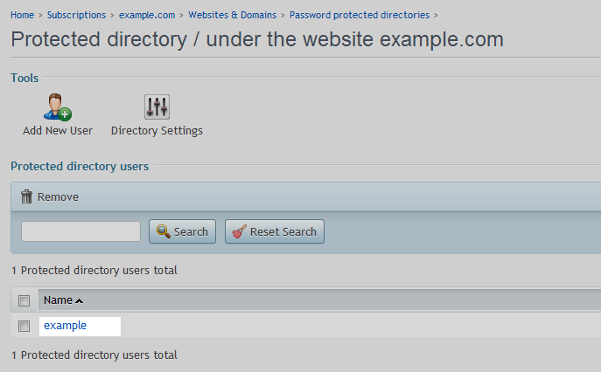
Task: Open Directory Settings slider icon
Action: 157,107
